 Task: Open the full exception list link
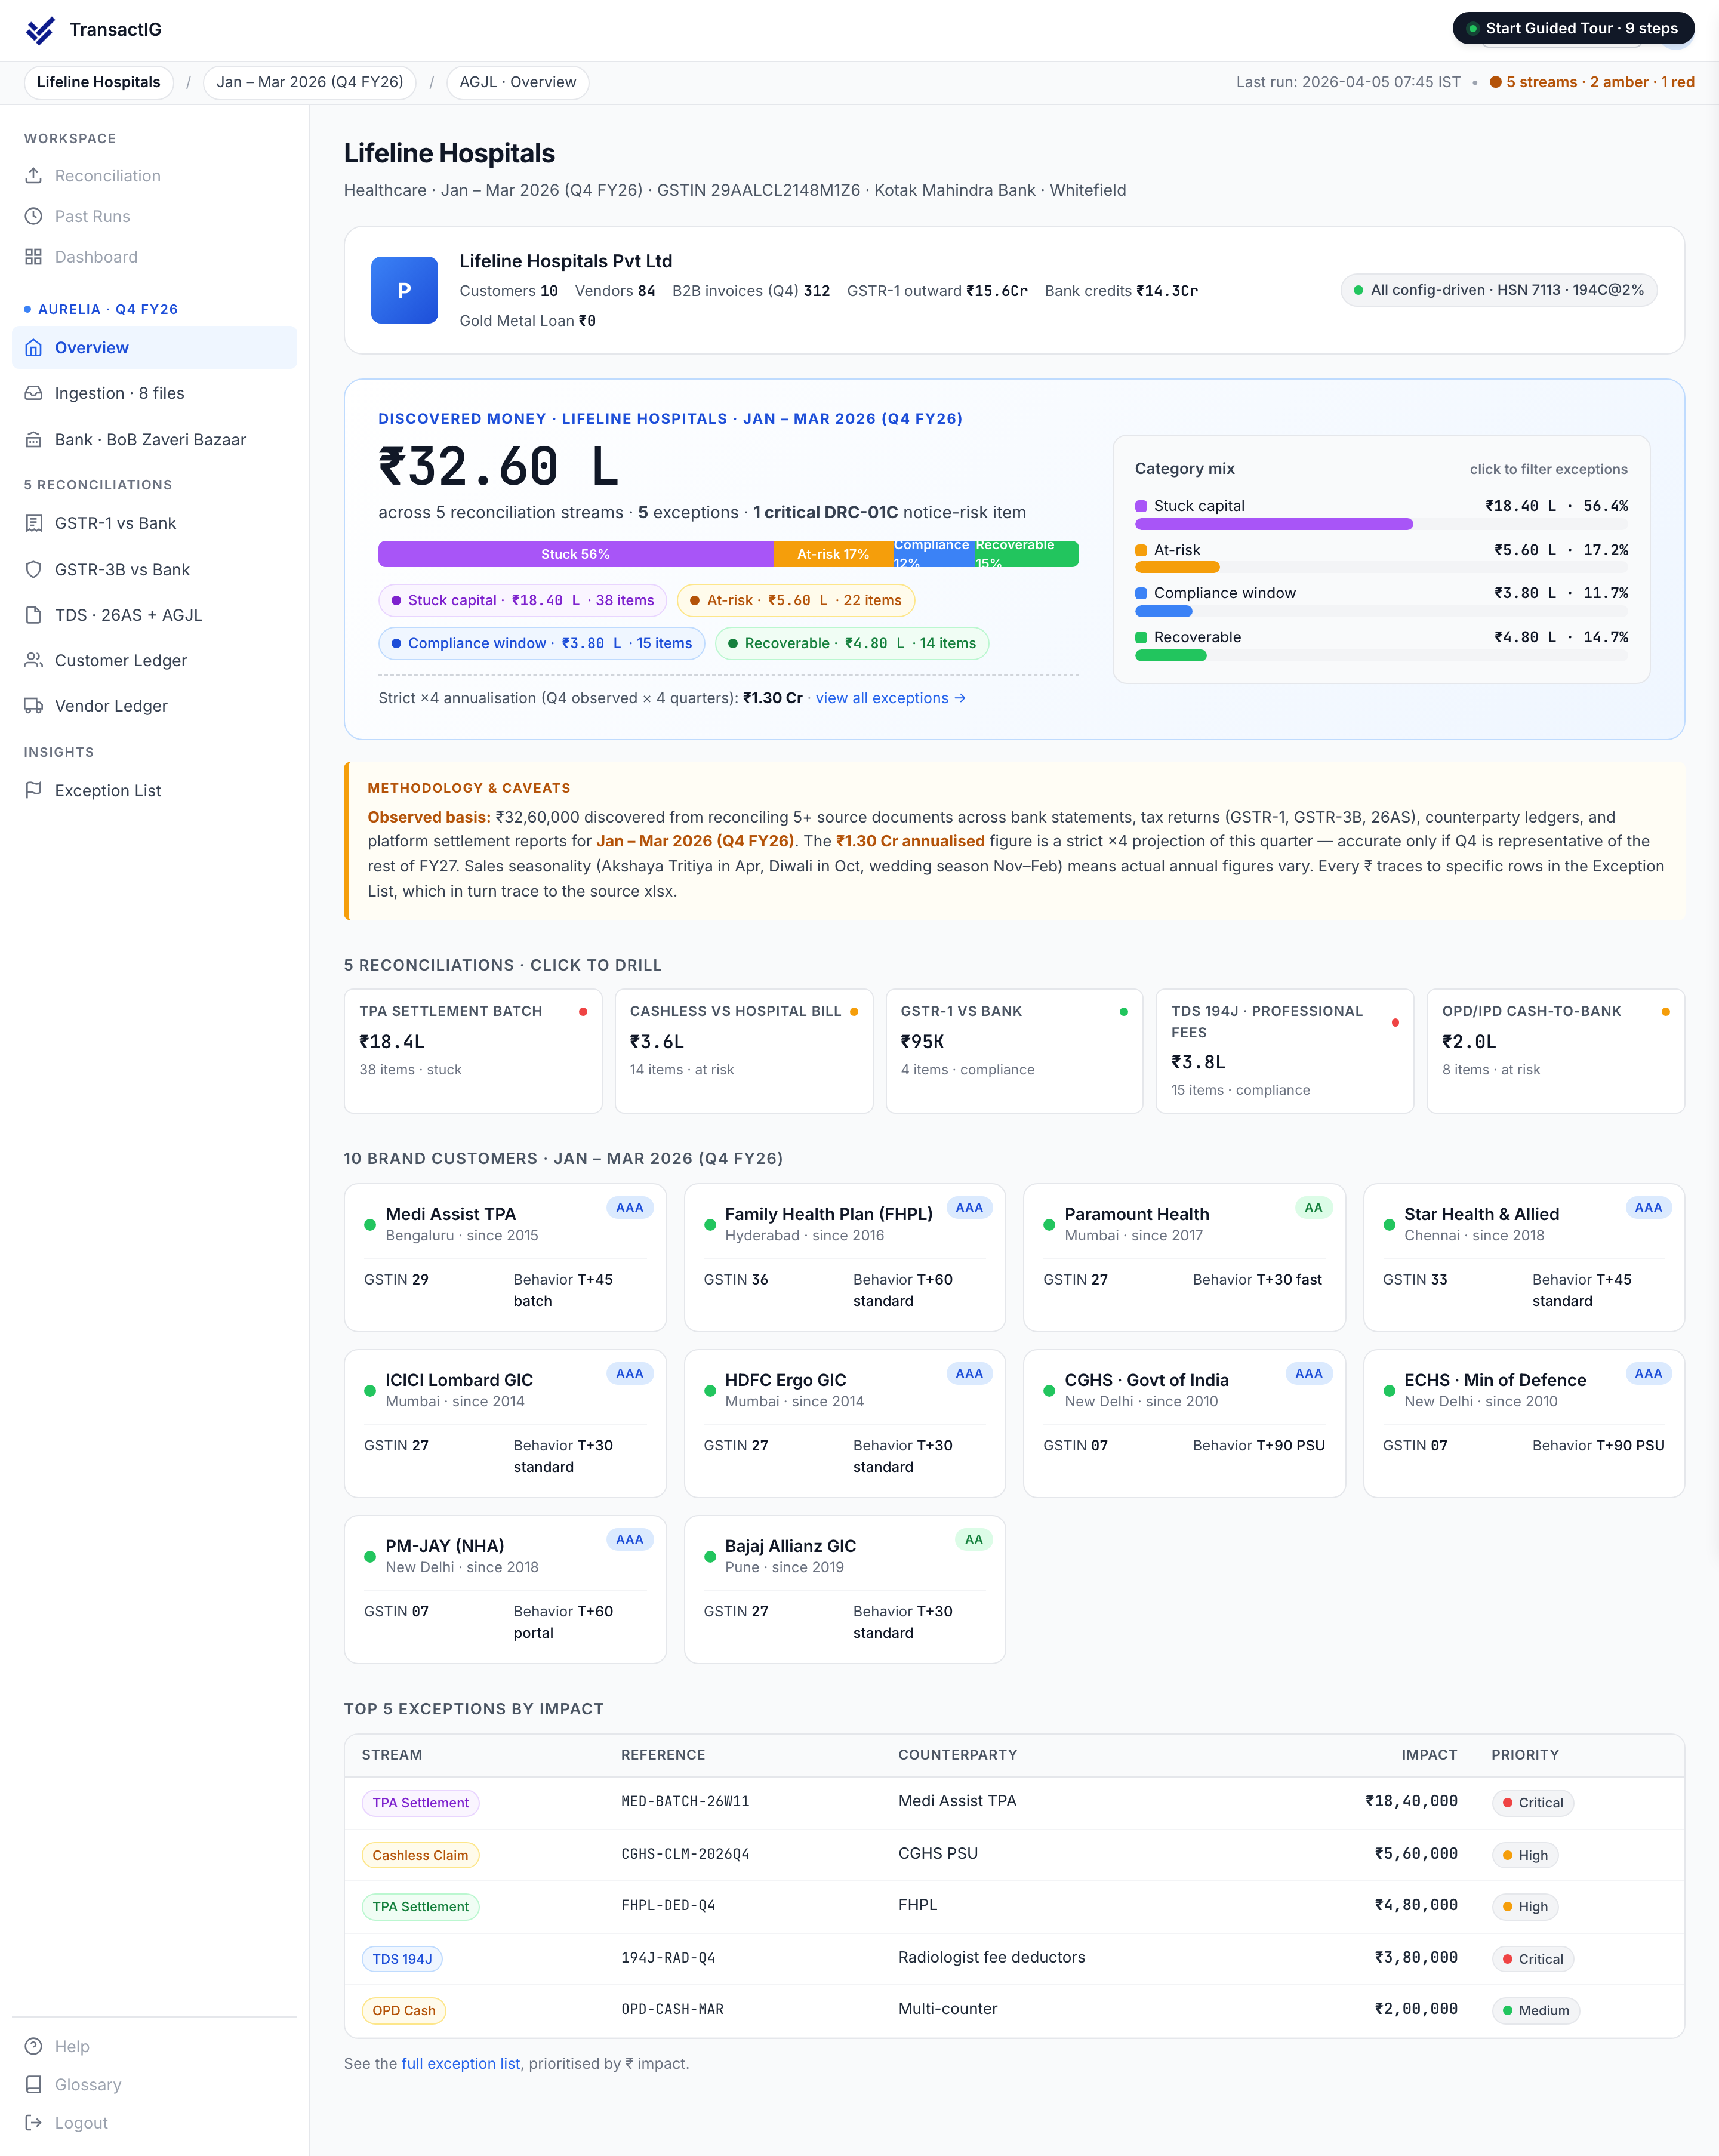[x=460, y=2063]
